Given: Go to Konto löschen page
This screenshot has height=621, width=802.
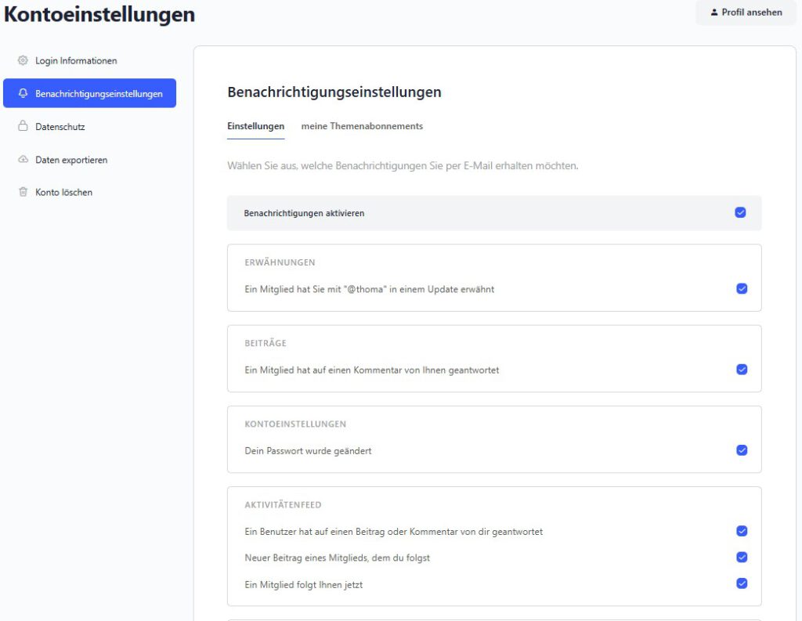Looking at the screenshot, I should tap(63, 192).
